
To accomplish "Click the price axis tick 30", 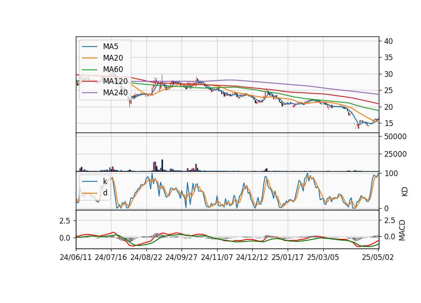I will tap(388, 74).
